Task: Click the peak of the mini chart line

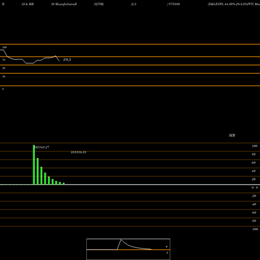Action: click(x=121, y=240)
